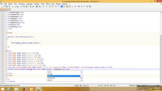
Task: Toggle the Document Map panel icon
Action: (x=67, y=7)
